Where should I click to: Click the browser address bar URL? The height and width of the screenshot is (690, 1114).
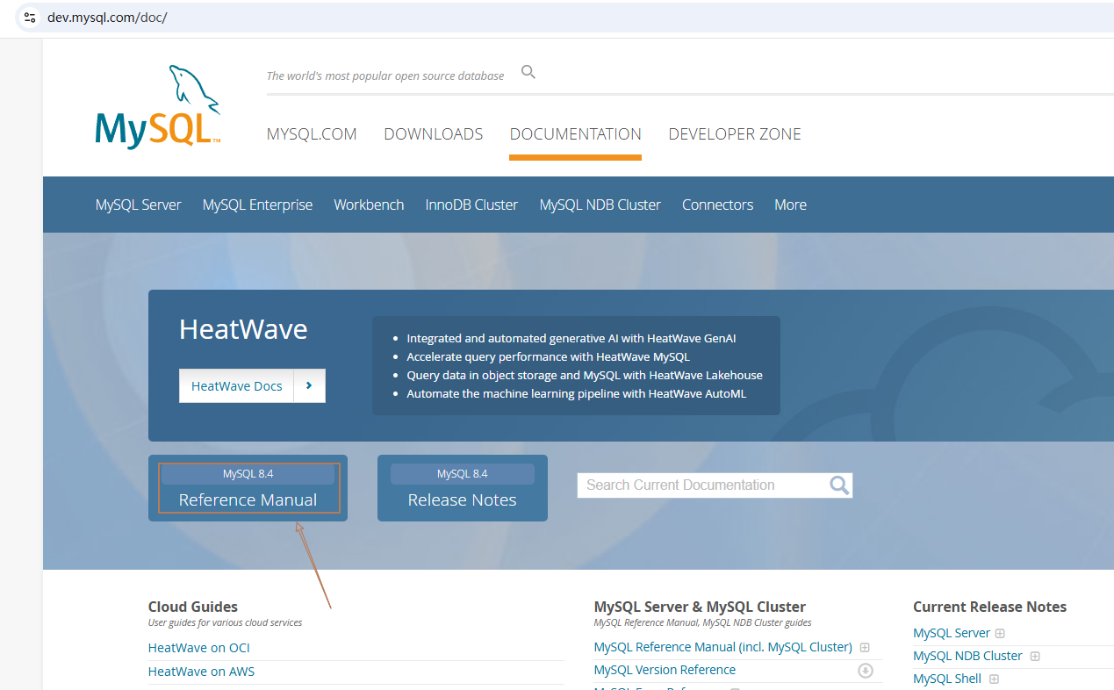107,18
